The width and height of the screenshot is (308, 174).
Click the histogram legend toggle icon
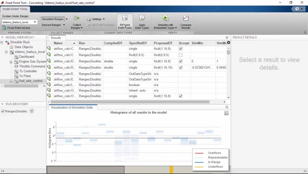click(226, 113)
